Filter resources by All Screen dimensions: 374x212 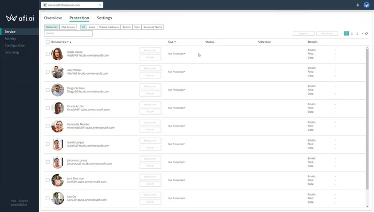[83, 27]
